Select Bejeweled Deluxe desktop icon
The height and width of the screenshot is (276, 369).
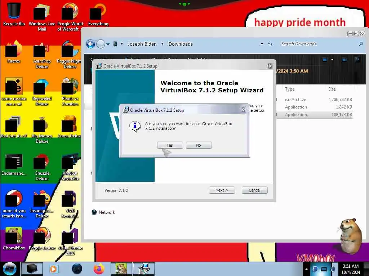pos(42,92)
